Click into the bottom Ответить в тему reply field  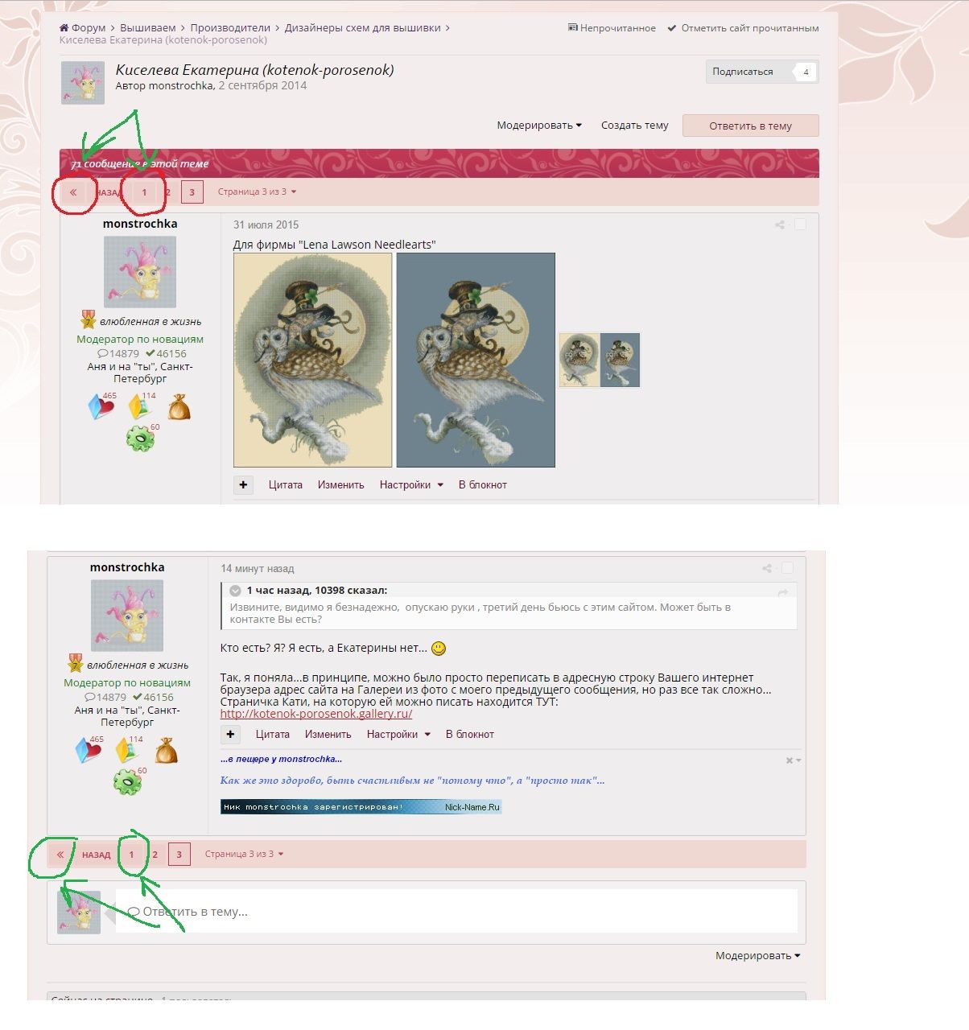tap(456, 912)
